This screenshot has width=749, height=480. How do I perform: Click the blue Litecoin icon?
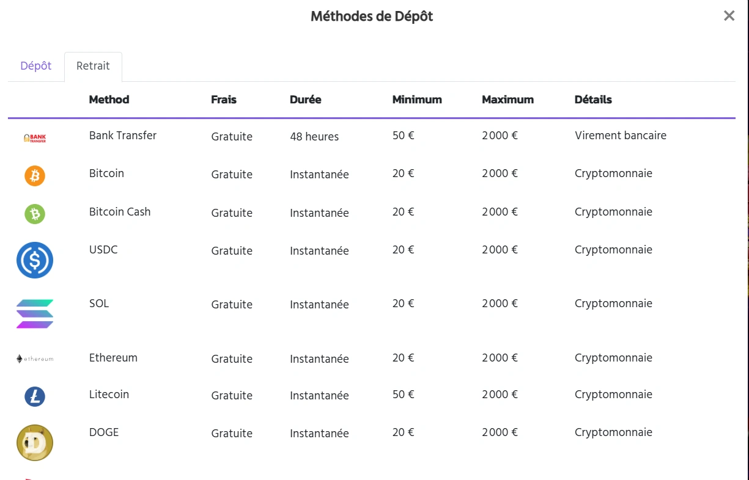35,397
